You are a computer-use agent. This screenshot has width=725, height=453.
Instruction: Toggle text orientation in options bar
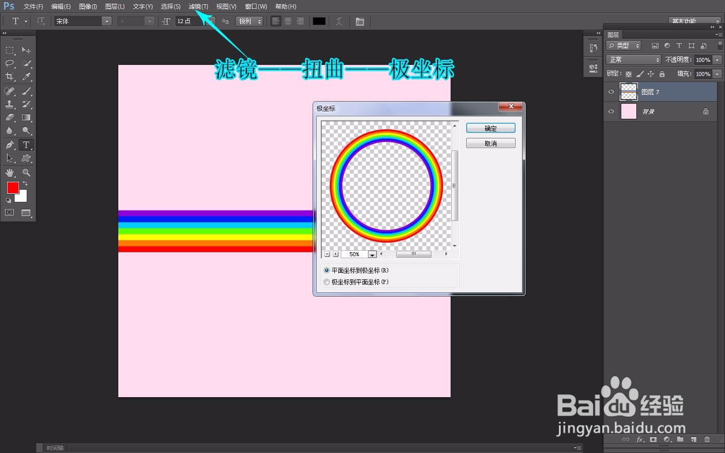tap(41, 21)
